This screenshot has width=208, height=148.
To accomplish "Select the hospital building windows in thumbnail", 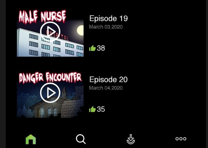I will coord(56,46).
